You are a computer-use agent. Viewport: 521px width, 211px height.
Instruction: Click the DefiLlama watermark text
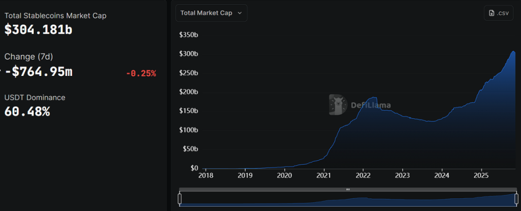[371, 105]
